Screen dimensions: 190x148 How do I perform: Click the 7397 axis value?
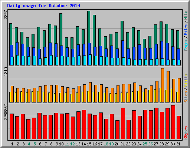(6, 15)
